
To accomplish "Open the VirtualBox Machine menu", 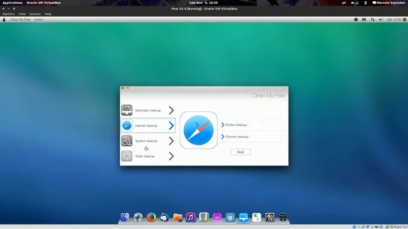I will tap(8, 14).
